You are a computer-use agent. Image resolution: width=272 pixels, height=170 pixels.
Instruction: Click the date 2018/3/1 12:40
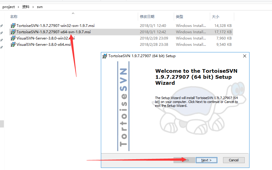coord(153,26)
